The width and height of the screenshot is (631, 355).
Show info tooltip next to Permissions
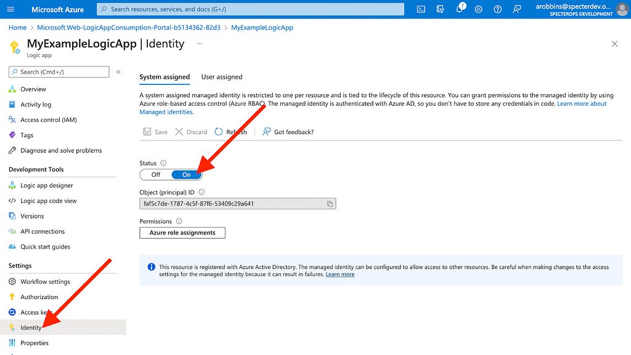pyautogui.click(x=179, y=221)
